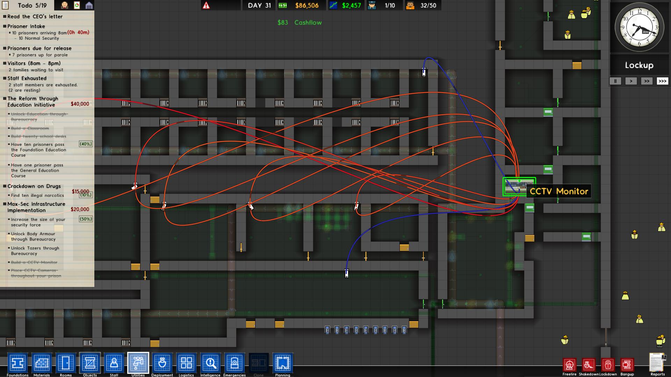This screenshot has width=671, height=377.
Task: Click the green square icon beside Todo
Action: pos(77,5)
